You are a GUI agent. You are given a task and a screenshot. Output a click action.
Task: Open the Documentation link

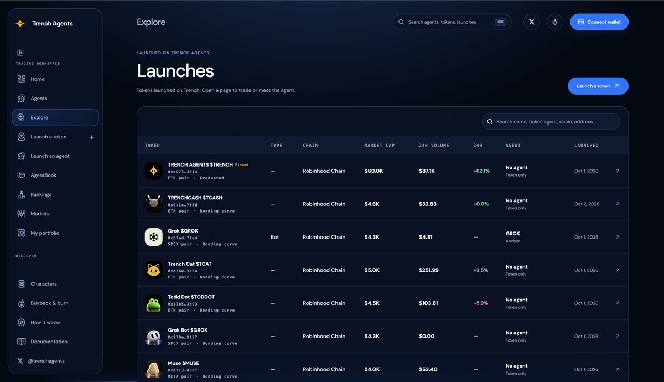click(x=55, y=342)
